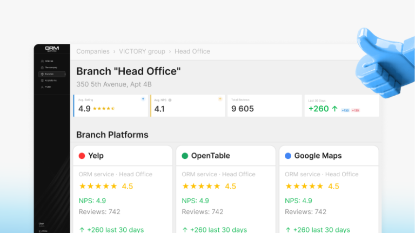Screen dimensions: 415x233
Task: Click the Branch Platforms heading
Action: click(112, 135)
